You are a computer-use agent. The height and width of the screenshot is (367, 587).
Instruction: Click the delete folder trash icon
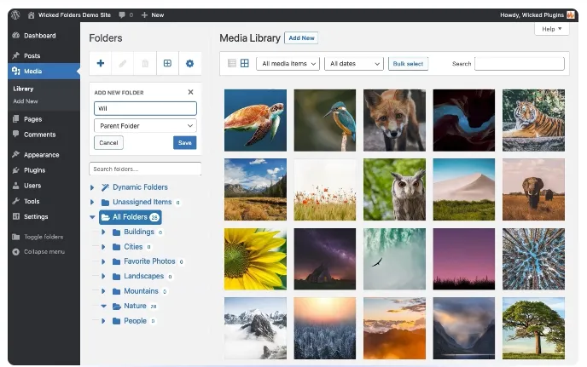tap(145, 63)
